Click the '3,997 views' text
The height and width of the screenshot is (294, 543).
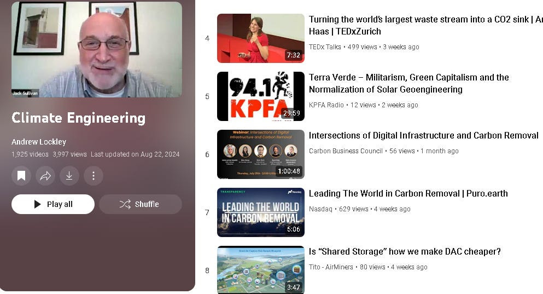[x=69, y=154]
